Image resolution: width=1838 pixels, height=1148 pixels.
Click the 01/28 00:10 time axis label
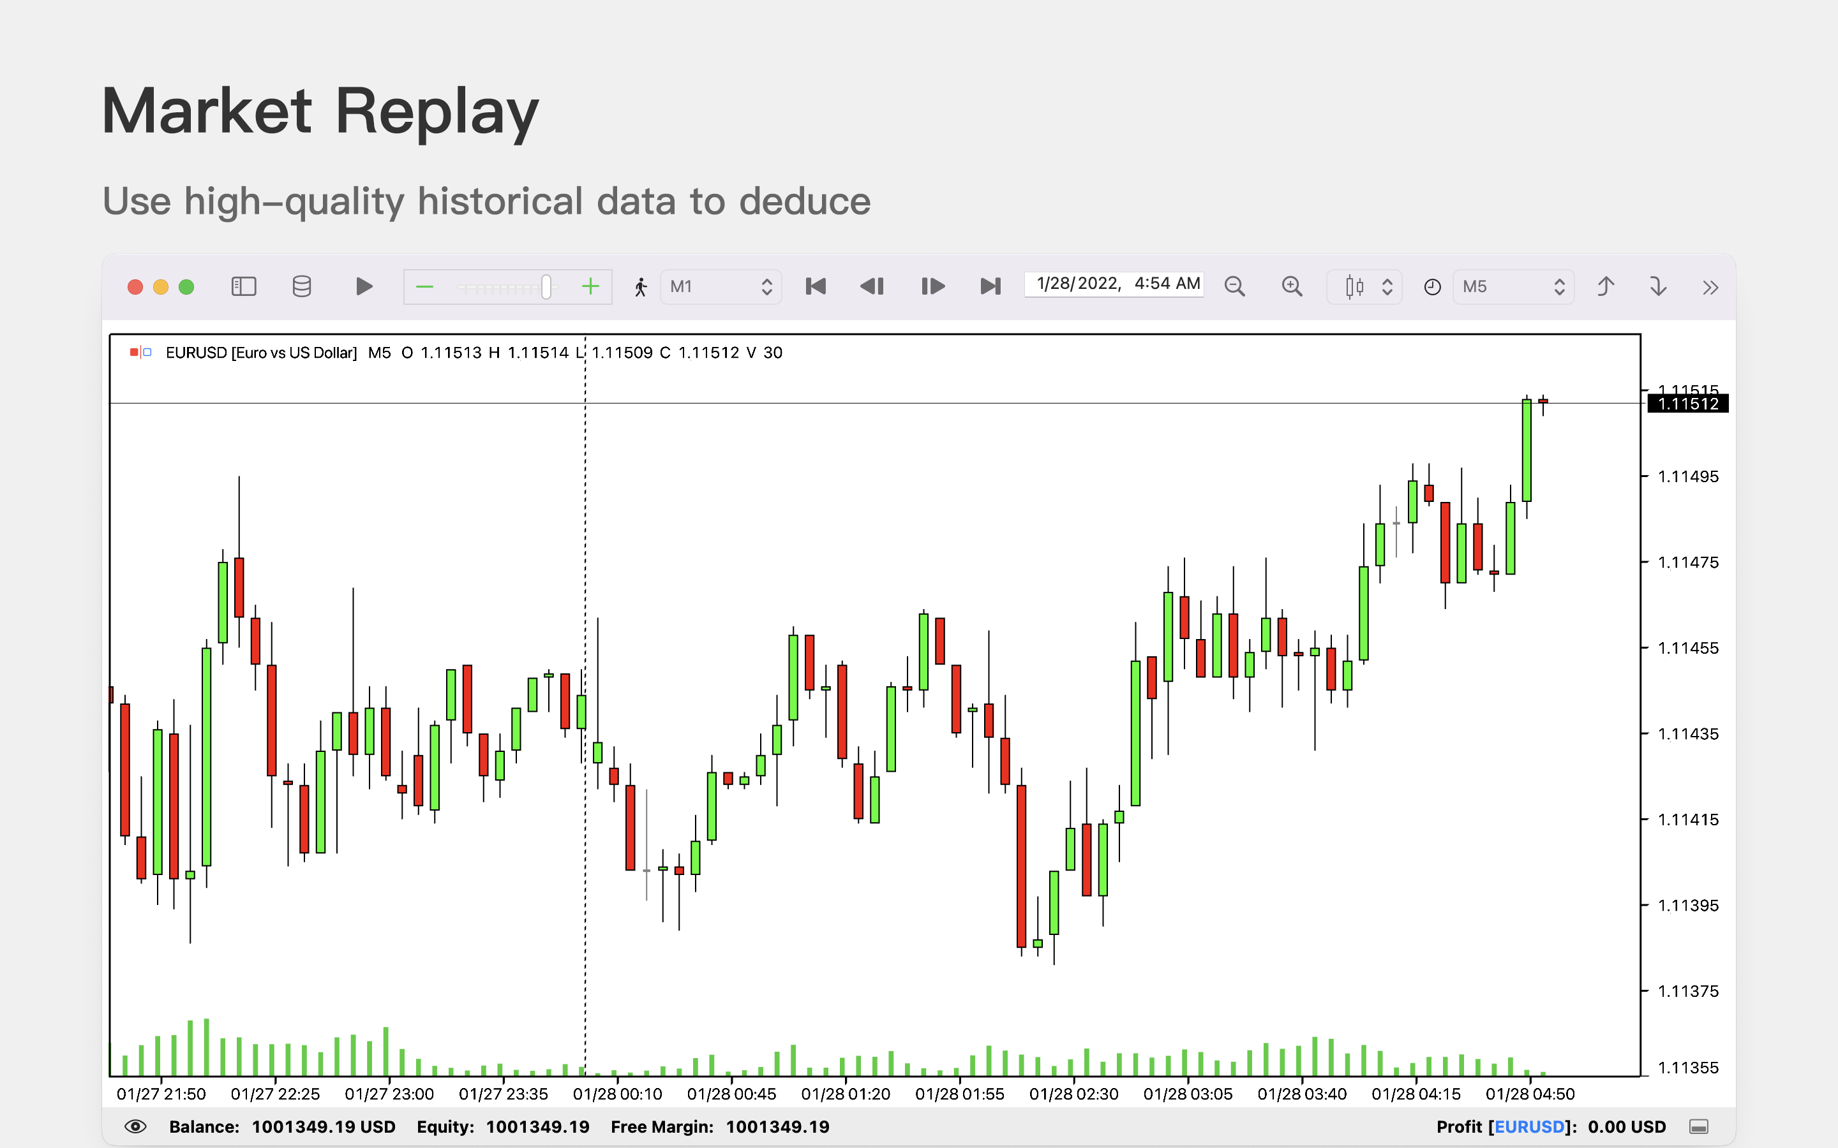coord(618,1094)
